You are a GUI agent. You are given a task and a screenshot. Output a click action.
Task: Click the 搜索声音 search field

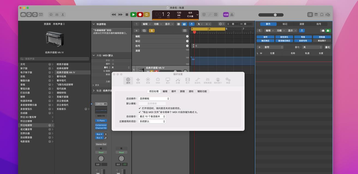[x=54, y=59]
